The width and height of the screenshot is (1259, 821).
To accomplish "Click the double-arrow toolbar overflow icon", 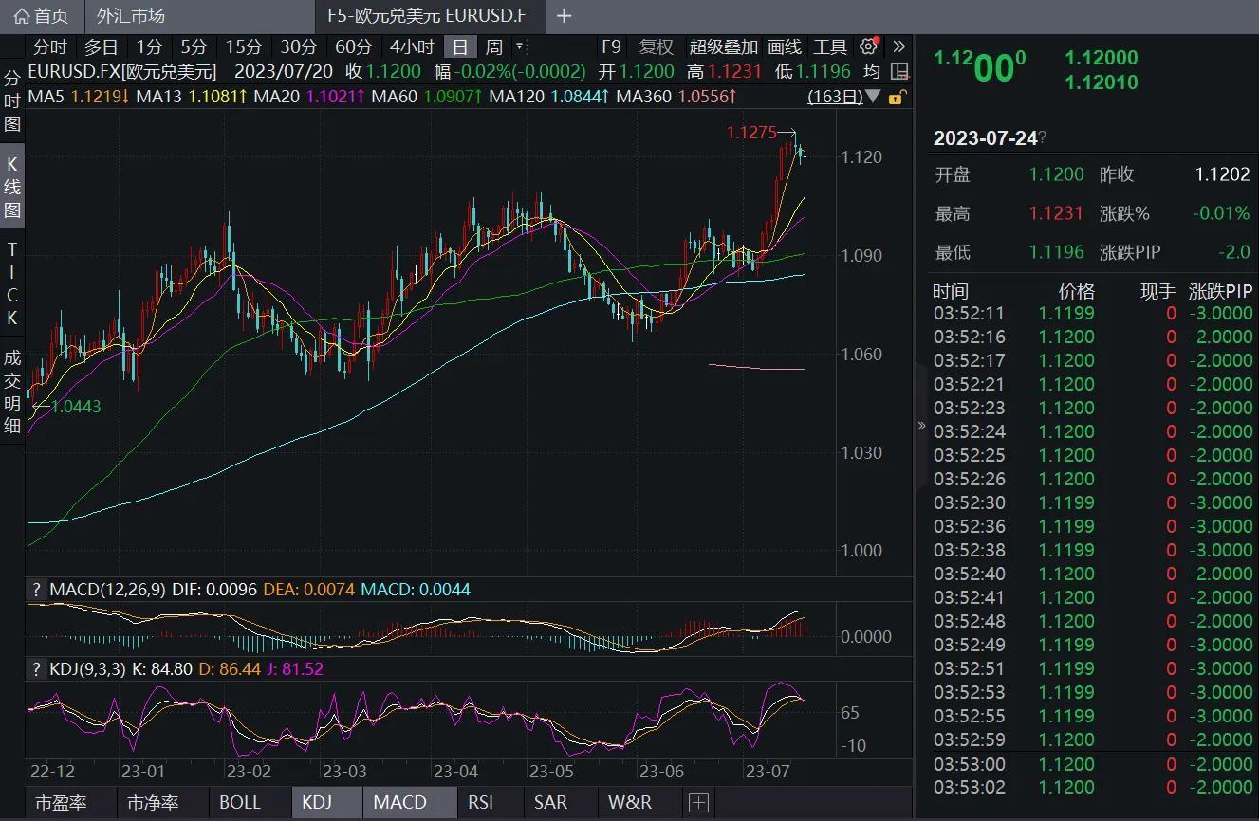I will pyautogui.click(x=899, y=46).
